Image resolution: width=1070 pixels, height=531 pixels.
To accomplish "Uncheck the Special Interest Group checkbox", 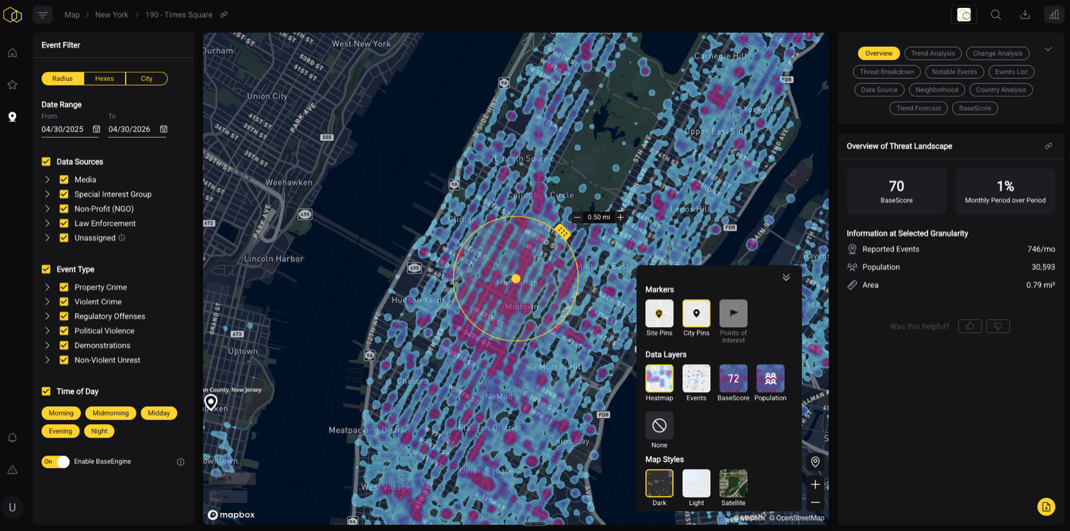I will 64,195.
